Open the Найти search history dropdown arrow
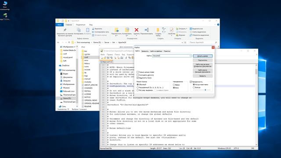This screenshot has height=158, width=281. tap(190, 56)
